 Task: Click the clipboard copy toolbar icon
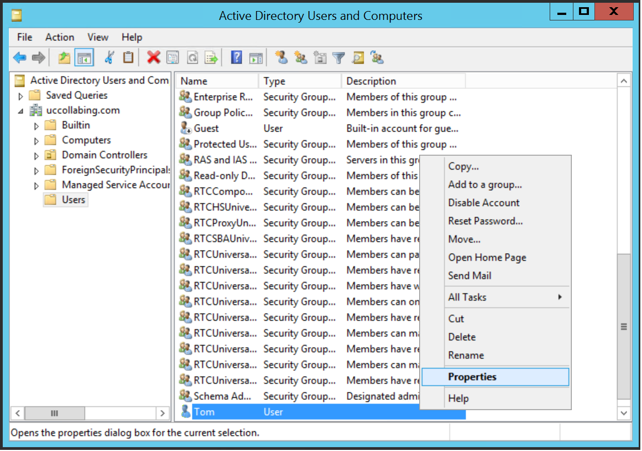click(x=128, y=57)
